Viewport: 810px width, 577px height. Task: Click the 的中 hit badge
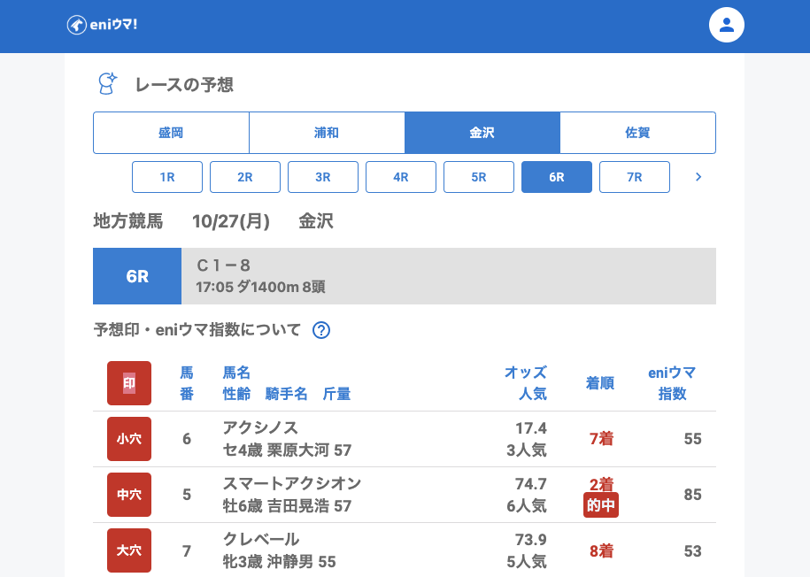point(601,506)
